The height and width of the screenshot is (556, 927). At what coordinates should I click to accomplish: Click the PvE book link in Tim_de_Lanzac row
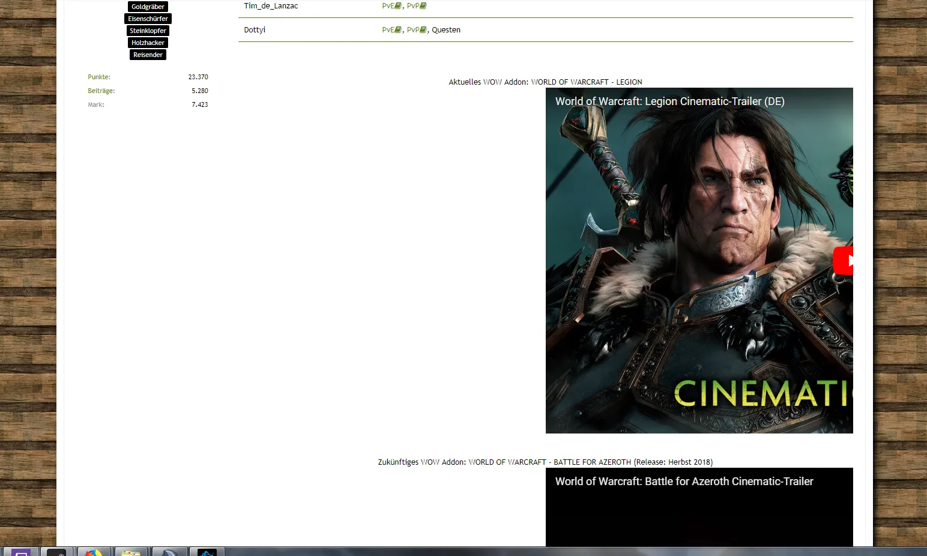pos(391,6)
